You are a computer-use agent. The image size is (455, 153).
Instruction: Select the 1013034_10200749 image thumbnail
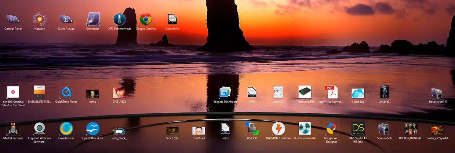coord(411,129)
